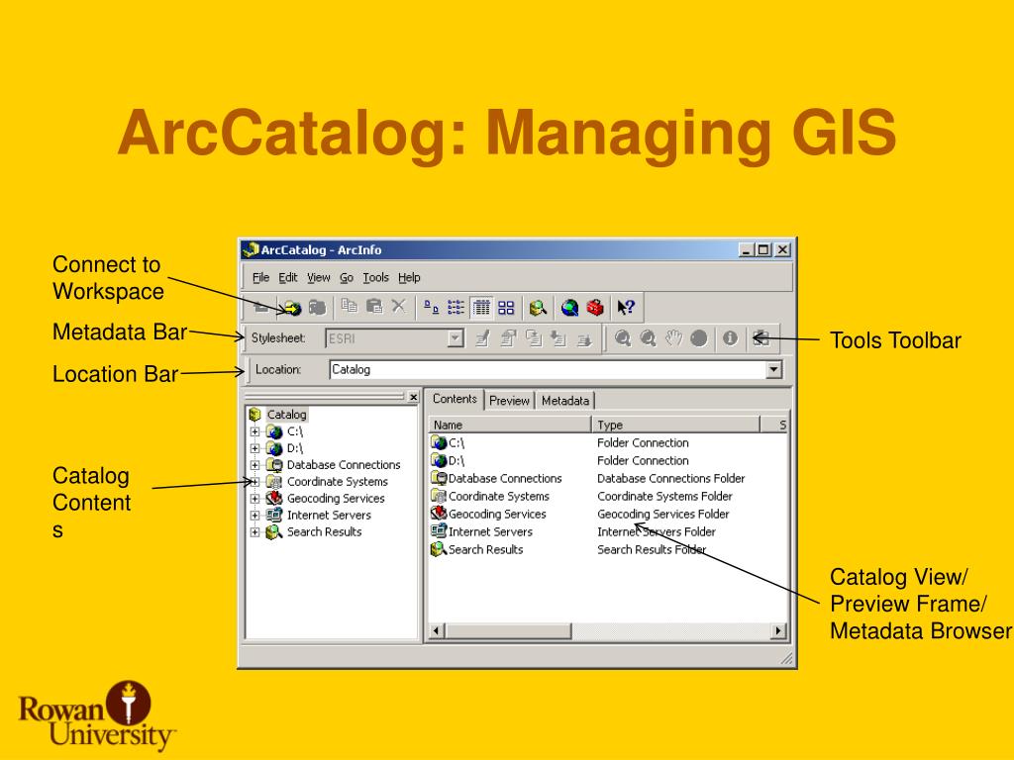Viewport: 1014px width, 760px height.
Task: Switch to List view icon
Action: (456, 307)
